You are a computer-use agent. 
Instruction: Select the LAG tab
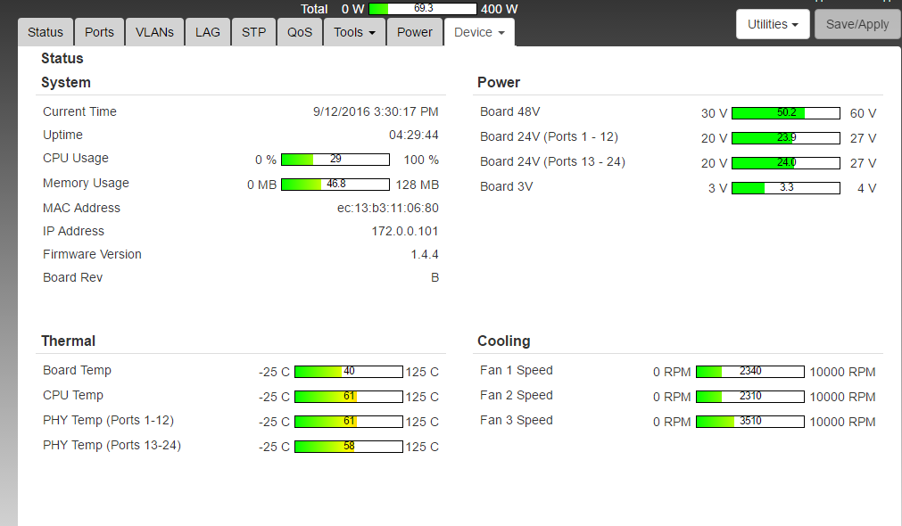click(x=208, y=32)
